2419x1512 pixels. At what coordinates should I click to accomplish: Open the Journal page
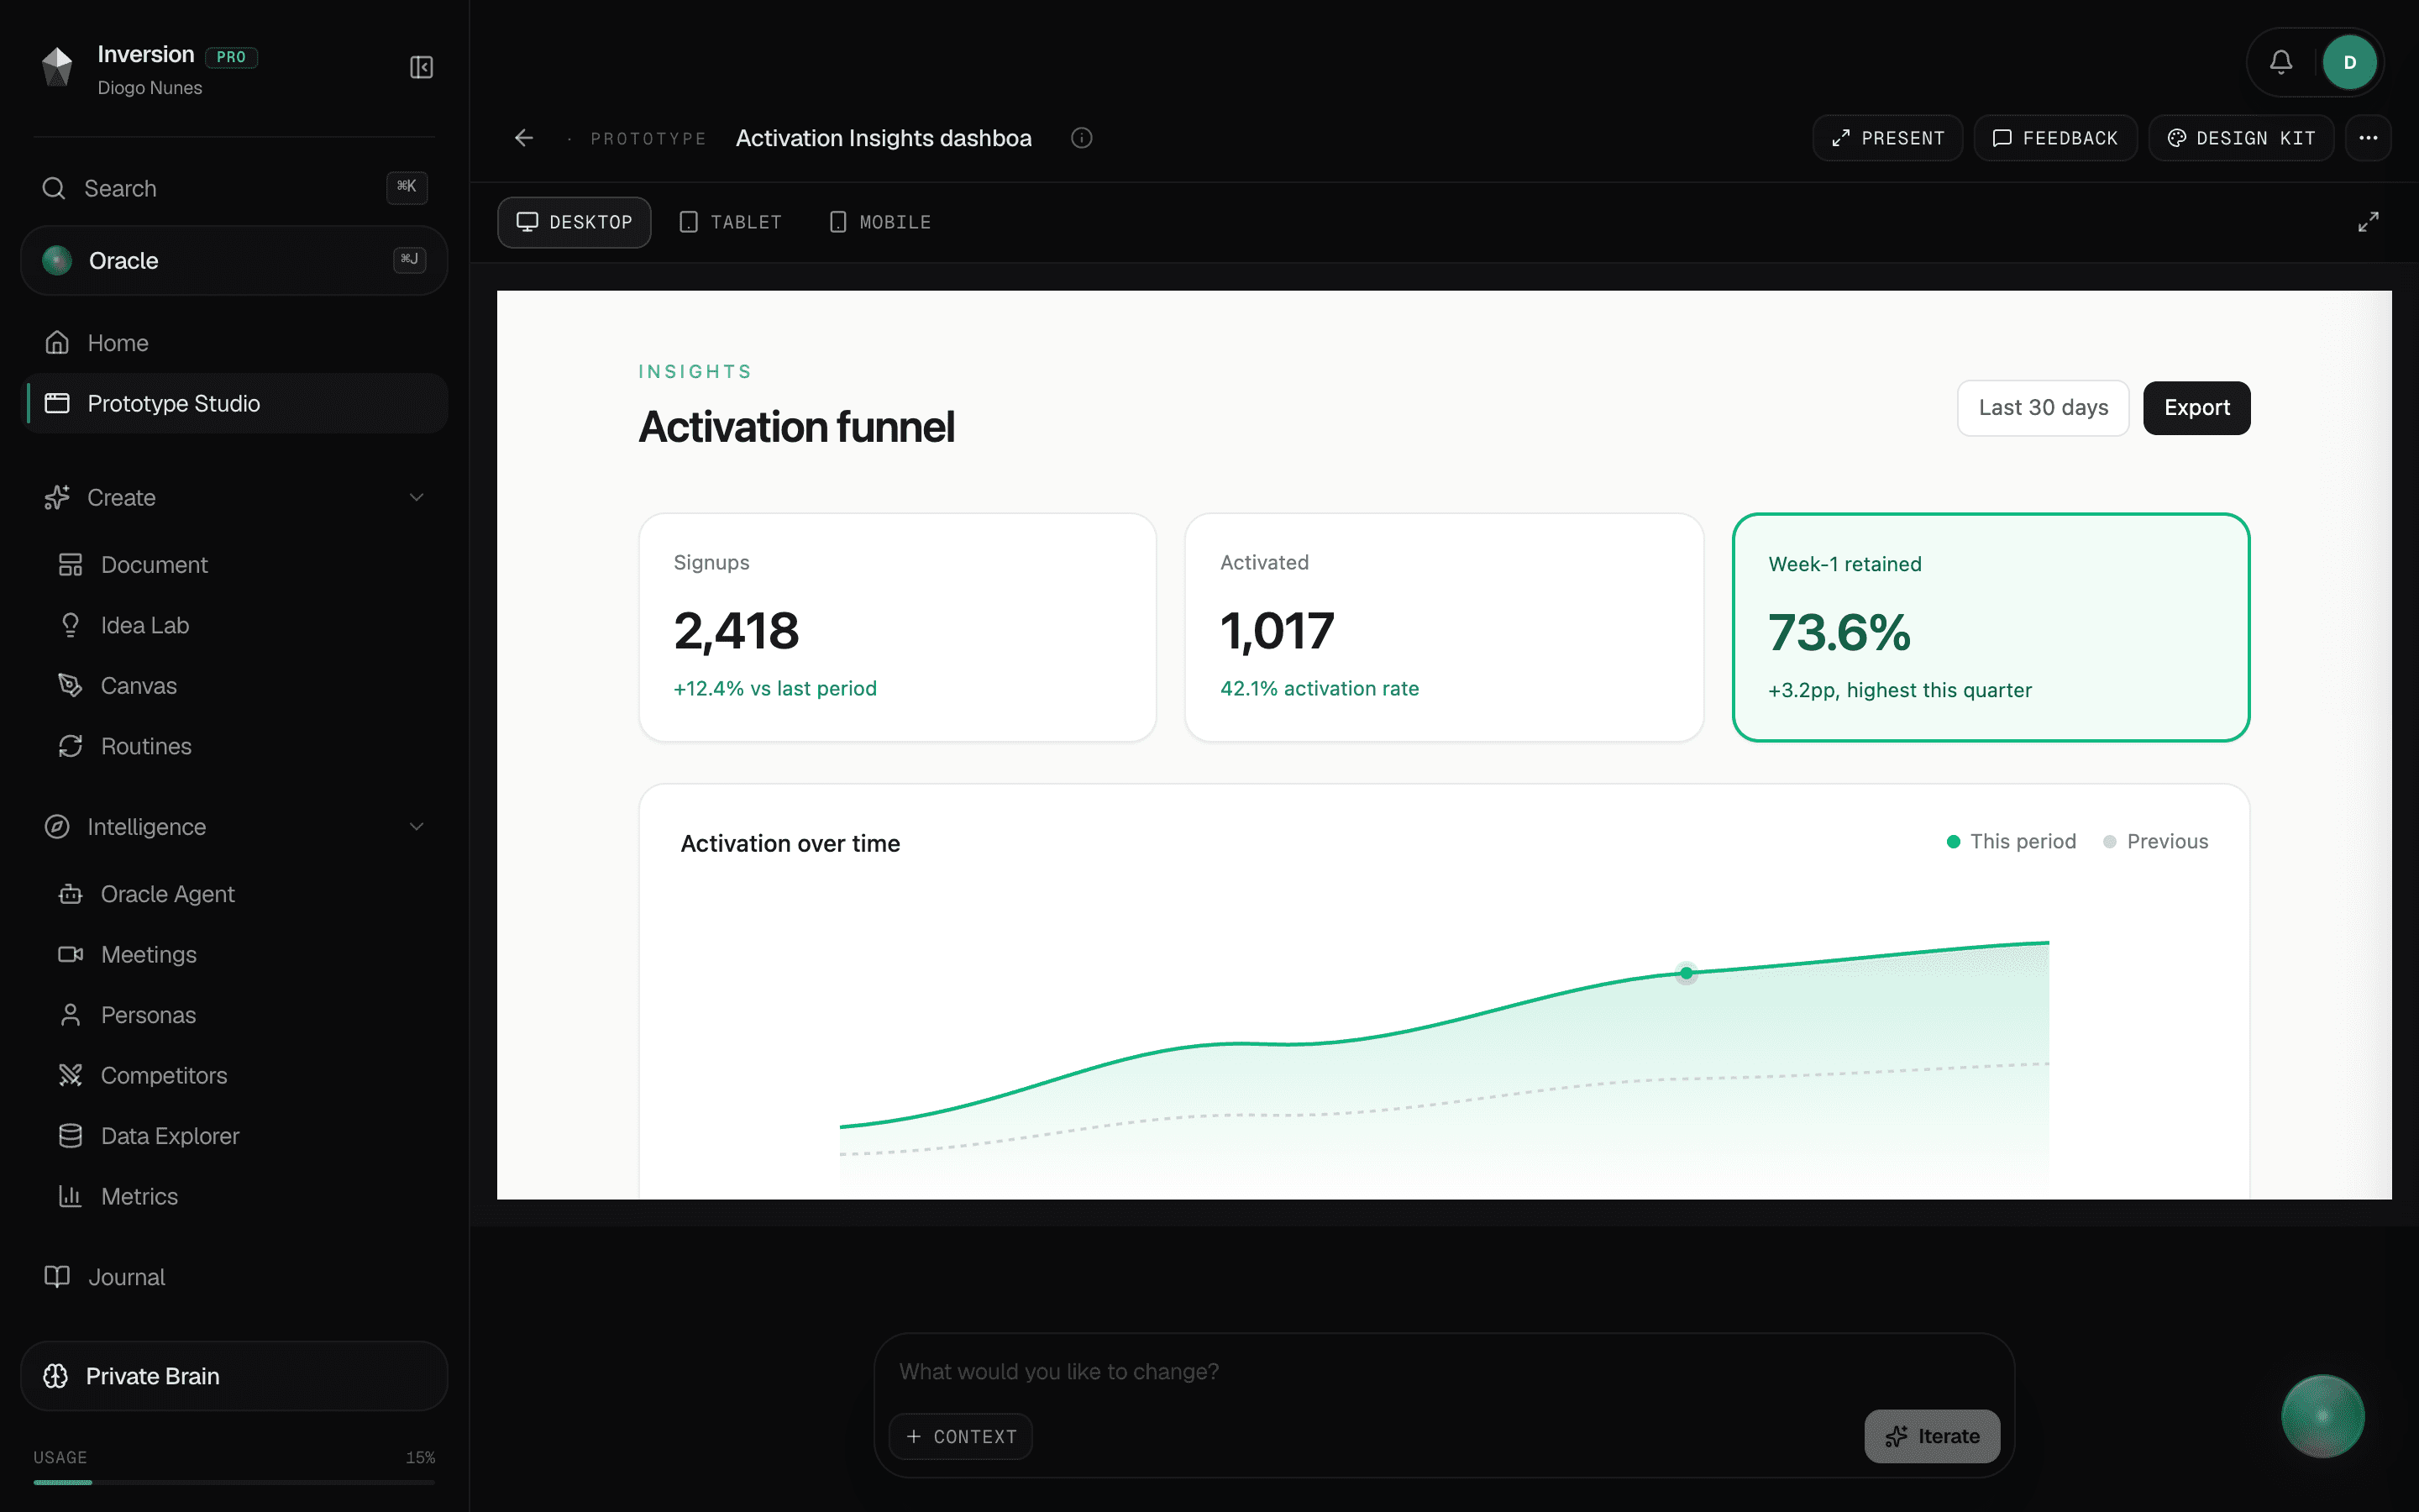[126, 1277]
